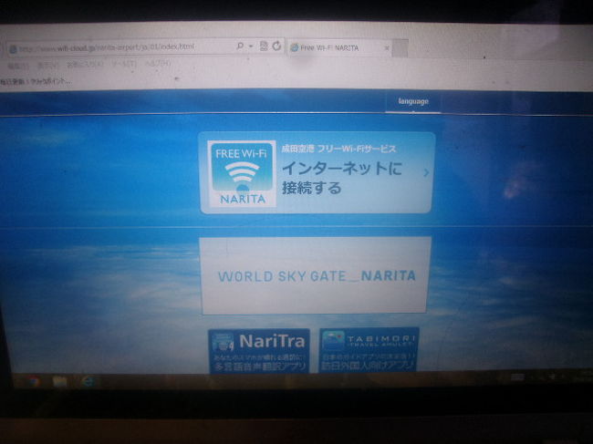The height and width of the screenshot is (444, 593).
Task: Open a new blank tab button
Action: coord(401,48)
